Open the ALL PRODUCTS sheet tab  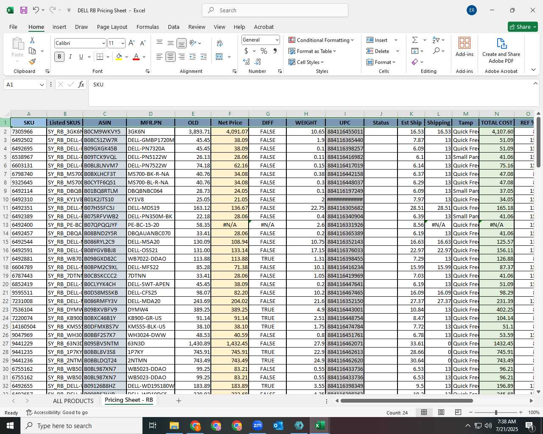(73, 401)
